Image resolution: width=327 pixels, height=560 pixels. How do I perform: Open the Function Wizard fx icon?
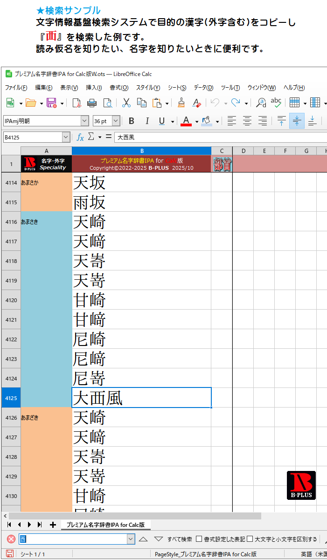[x=80, y=137]
